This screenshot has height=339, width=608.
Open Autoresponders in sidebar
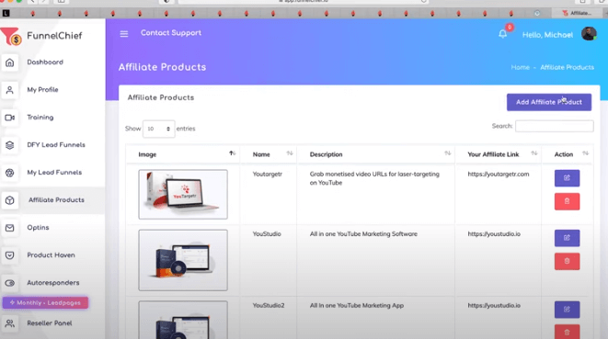[x=53, y=282]
